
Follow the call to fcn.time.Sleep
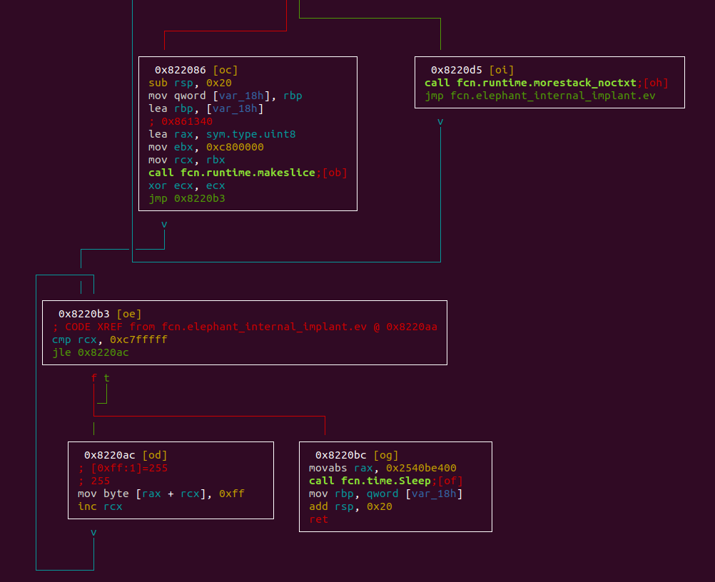[x=370, y=481]
